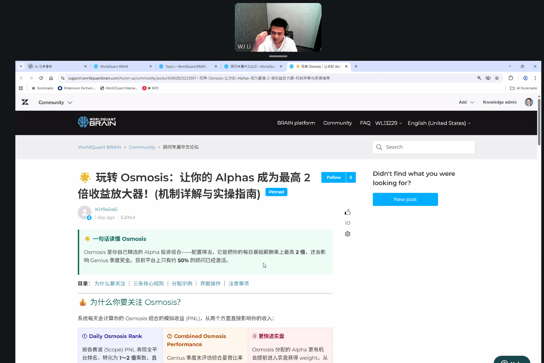Switch to Topics – WorldQuant BRAIN tab

(x=188, y=66)
